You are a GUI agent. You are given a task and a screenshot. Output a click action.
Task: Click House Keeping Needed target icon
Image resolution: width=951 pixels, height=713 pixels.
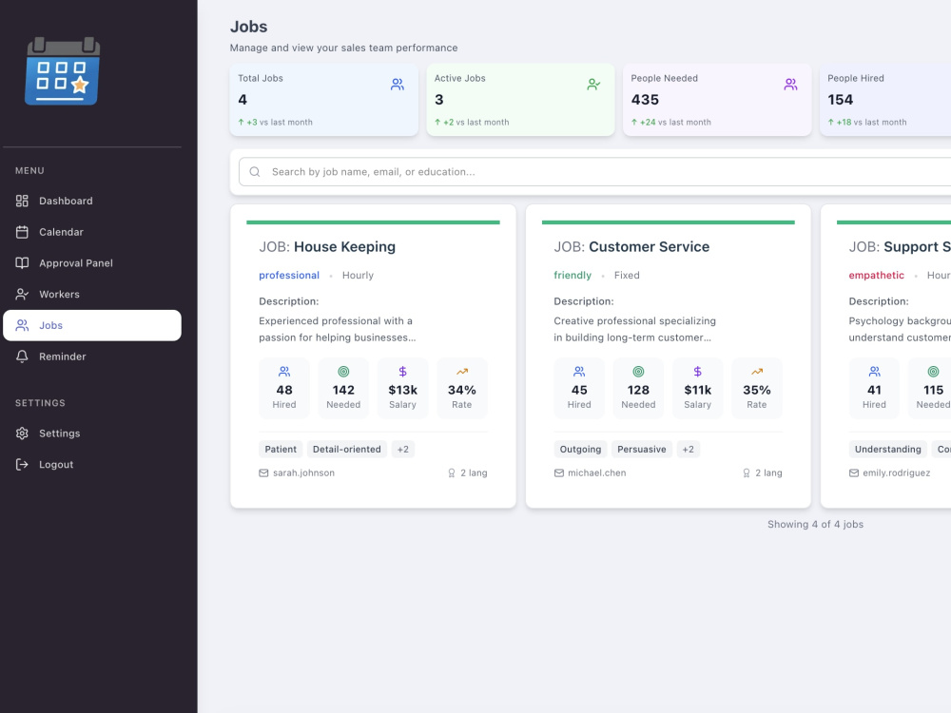pos(343,372)
